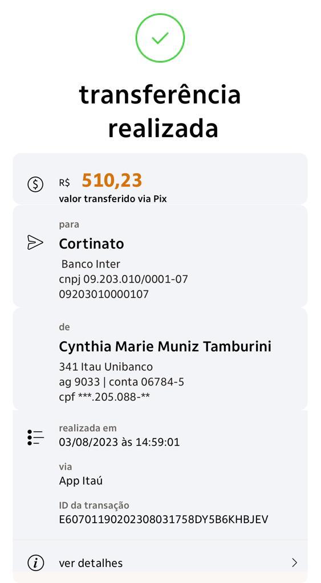
Task: Expand the ver detalhes chevron arrow
Action: tap(294, 563)
